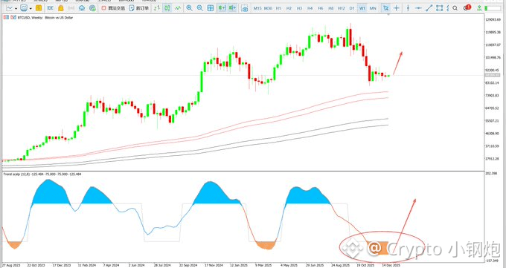Expand the additional objects dropdown

click(x=447, y=8)
